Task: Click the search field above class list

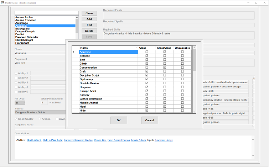Action: tap(47, 13)
